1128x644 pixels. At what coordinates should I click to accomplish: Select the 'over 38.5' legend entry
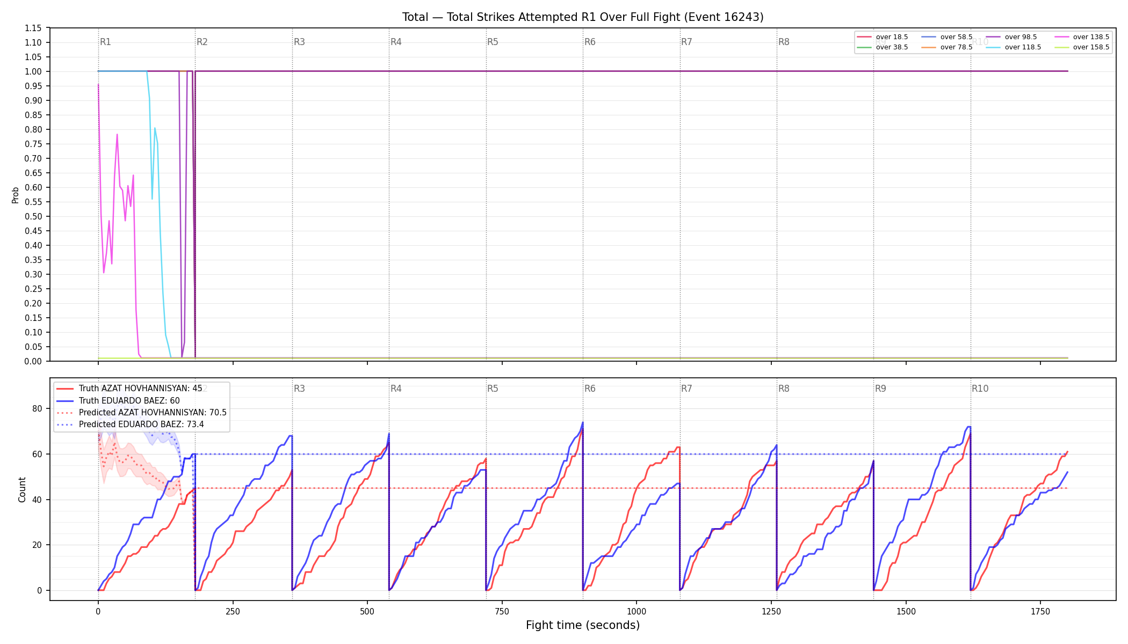tap(883, 47)
